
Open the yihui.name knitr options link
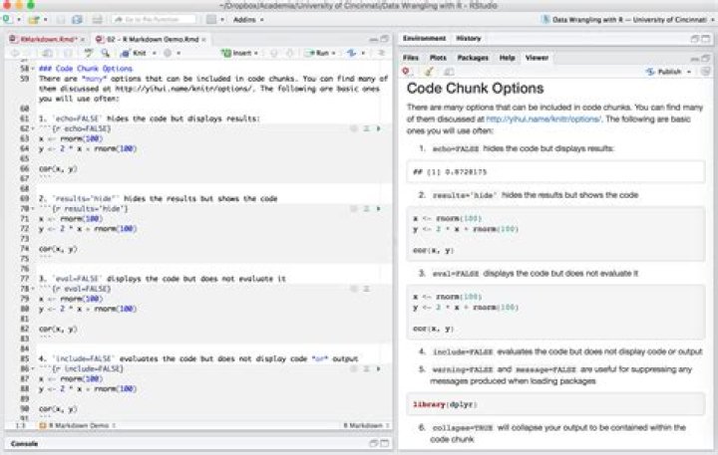click(x=543, y=119)
